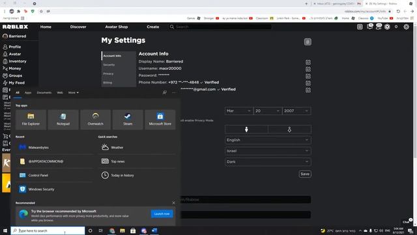Open File Explorer top app

click(31, 119)
